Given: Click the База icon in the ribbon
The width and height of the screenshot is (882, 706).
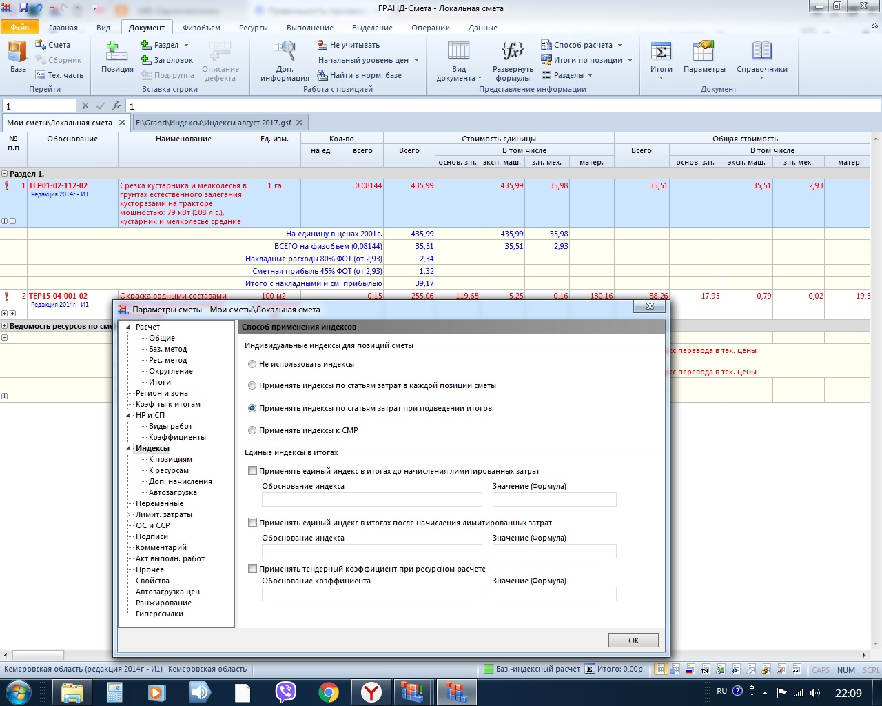Looking at the screenshot, I should pos(18,57).
